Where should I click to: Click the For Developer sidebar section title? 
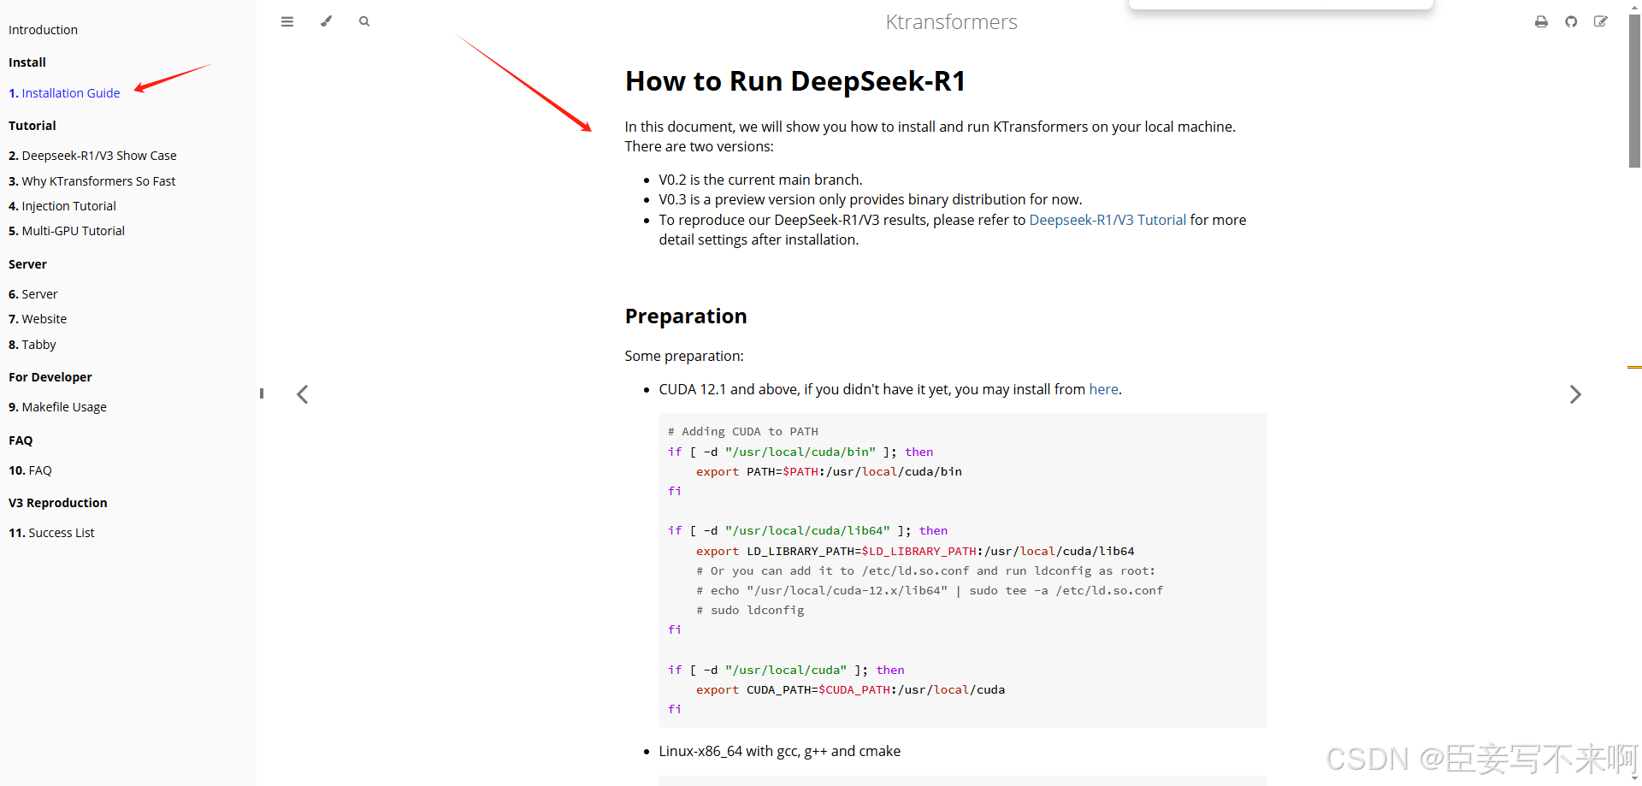[x=50, y=377]
